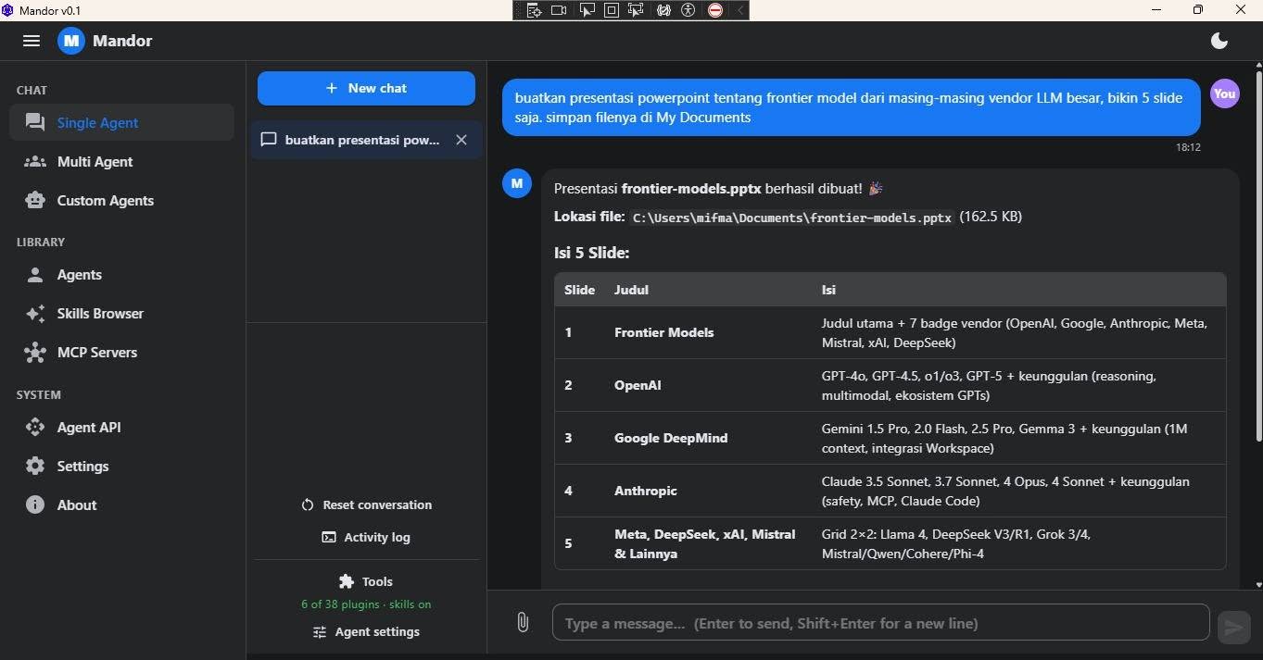Click 'Meta, DeepSeek, xAI, Mistral & Lainnya' cell
This screenshot has height=660, width=1263.
pyautogui.click(x=705, y=543)
